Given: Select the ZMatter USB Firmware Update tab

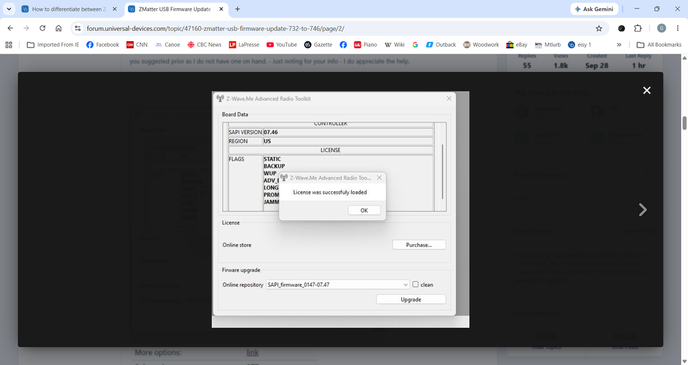Looking at the screenshot, I should click(175, 9).
